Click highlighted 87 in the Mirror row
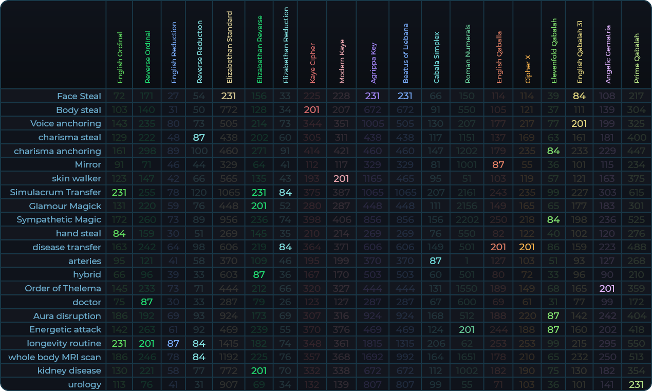The width and height of the screenshot is (652, 391). pos(498,165)
